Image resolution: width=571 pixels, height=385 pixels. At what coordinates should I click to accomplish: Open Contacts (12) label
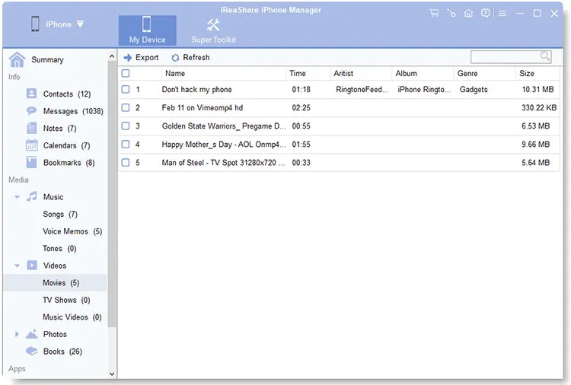[67, 94]
